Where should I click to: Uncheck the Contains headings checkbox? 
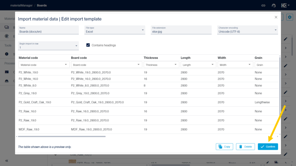pyautogui.click(x=88, y=45)
